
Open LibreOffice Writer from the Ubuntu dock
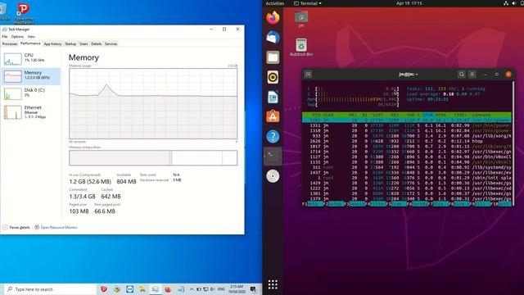(x=273, y=97)
